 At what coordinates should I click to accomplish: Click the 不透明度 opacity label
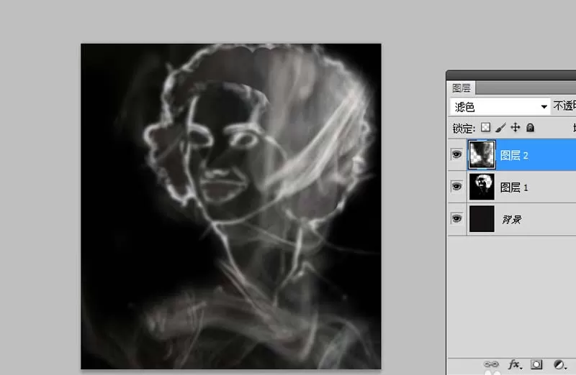[x=564, y=106]
